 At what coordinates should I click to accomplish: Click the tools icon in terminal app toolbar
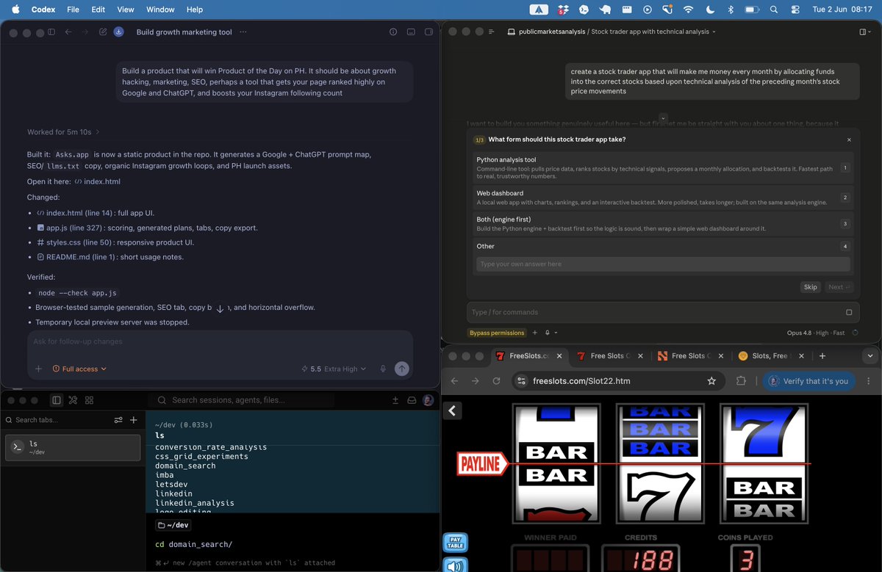(73, 400)
